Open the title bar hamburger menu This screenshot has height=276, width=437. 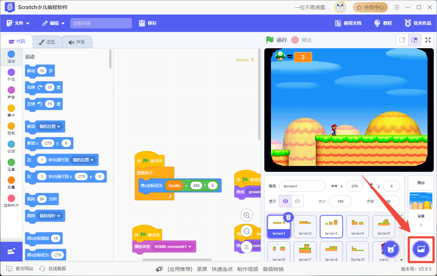pyautogui.click(x=397, y=7)
